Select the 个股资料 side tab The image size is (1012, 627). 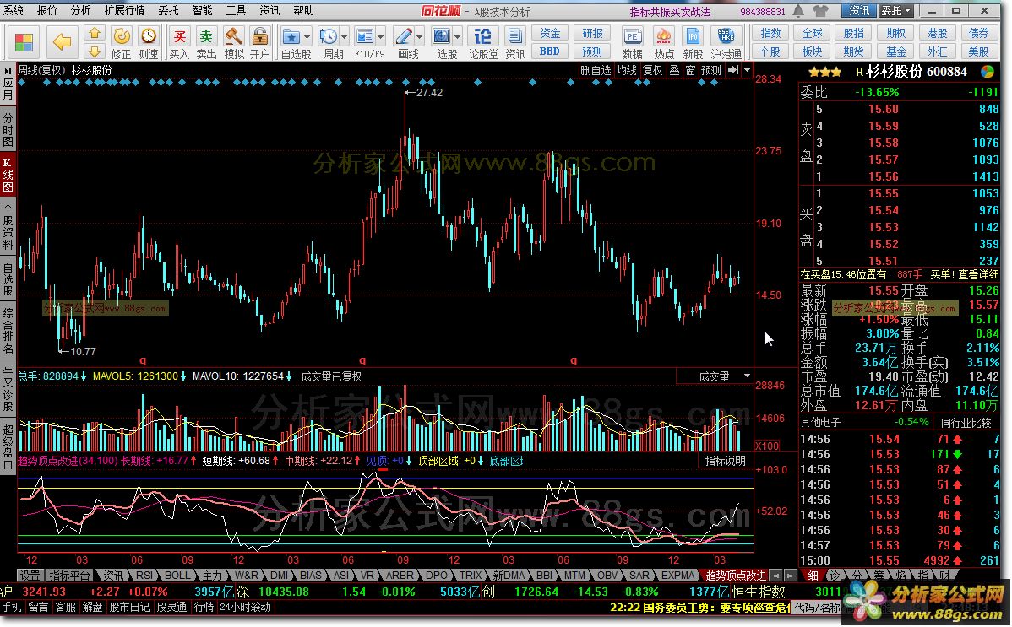point(8,226)
